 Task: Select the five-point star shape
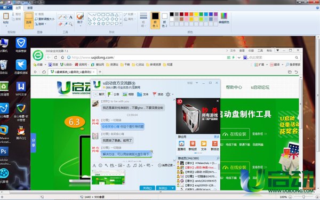pos(99,23)
